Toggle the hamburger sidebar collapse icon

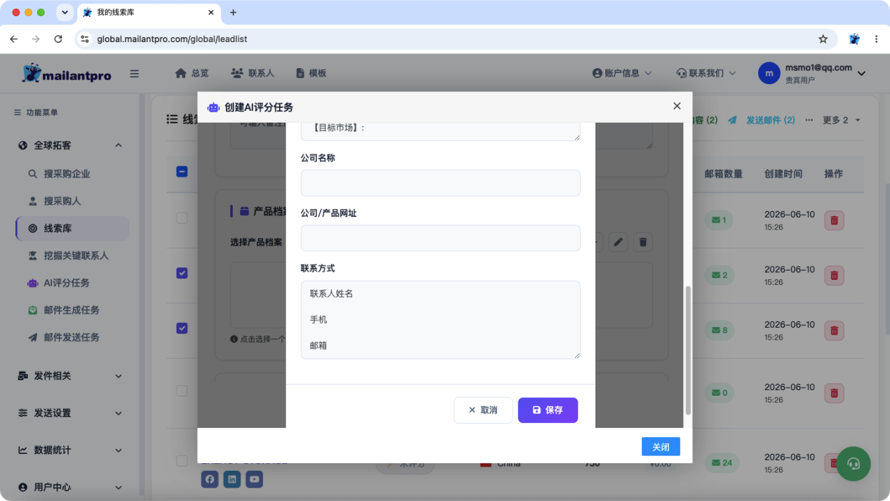[135, 74]
